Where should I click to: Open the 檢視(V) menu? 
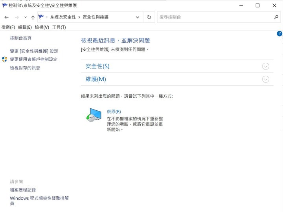[42, 27]
